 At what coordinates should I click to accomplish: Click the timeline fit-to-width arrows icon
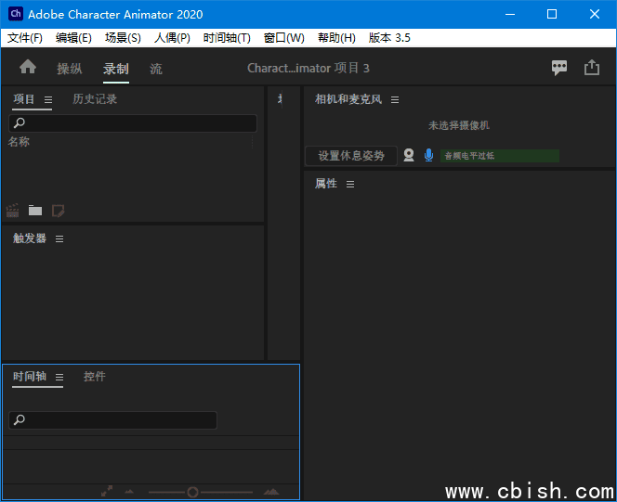coord(107,491)
